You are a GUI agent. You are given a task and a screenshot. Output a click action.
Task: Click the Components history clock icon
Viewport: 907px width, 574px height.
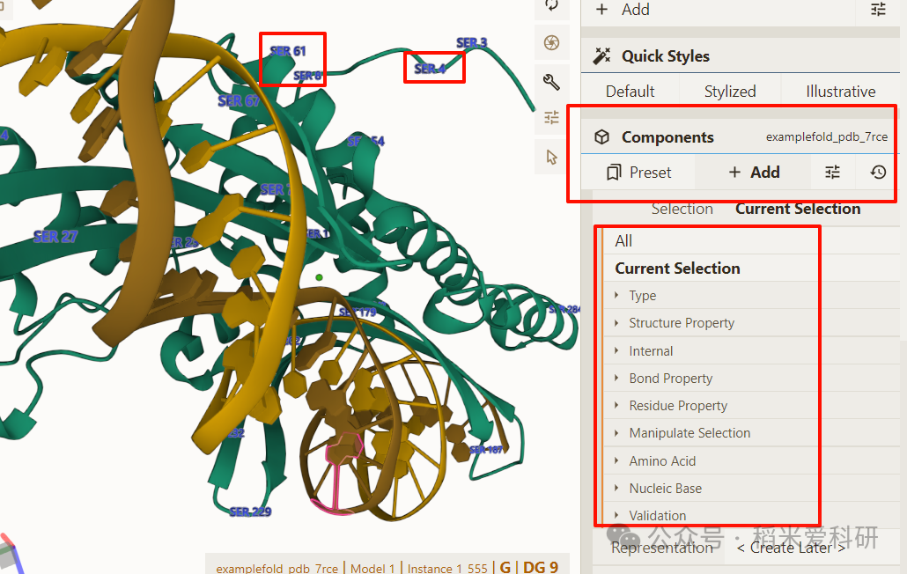pyautogui.click(x=878, y=173)
